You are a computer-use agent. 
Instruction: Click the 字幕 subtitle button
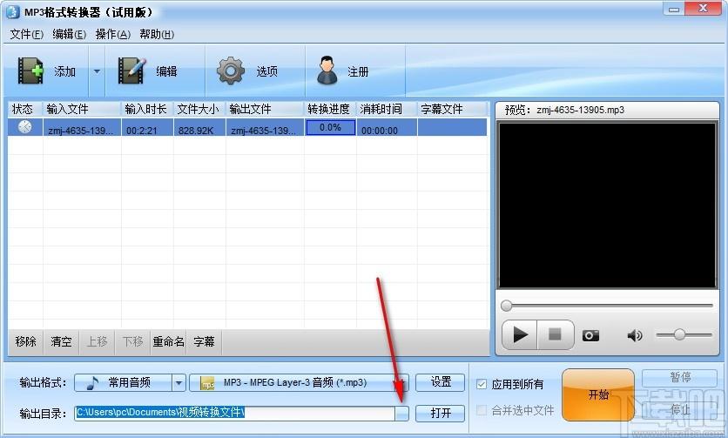tap(204, 342)
